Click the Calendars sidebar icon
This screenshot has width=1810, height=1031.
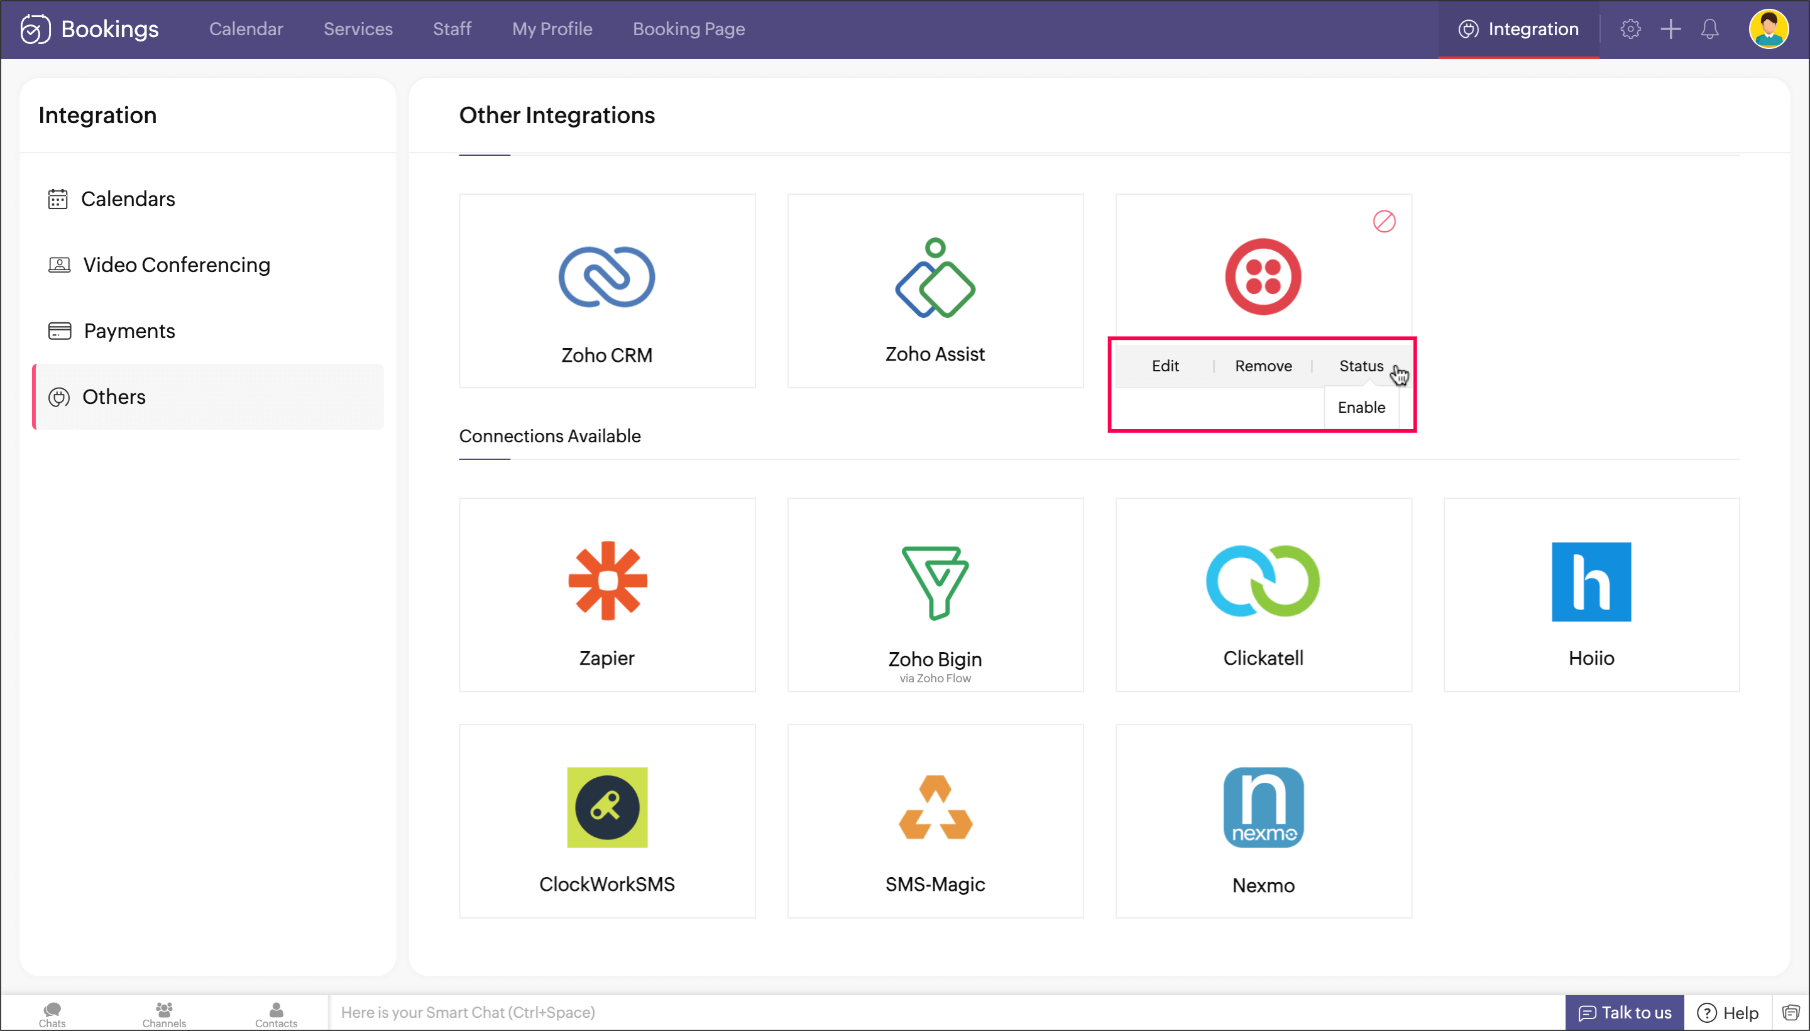pyautogui.click(x=57, y=199)
